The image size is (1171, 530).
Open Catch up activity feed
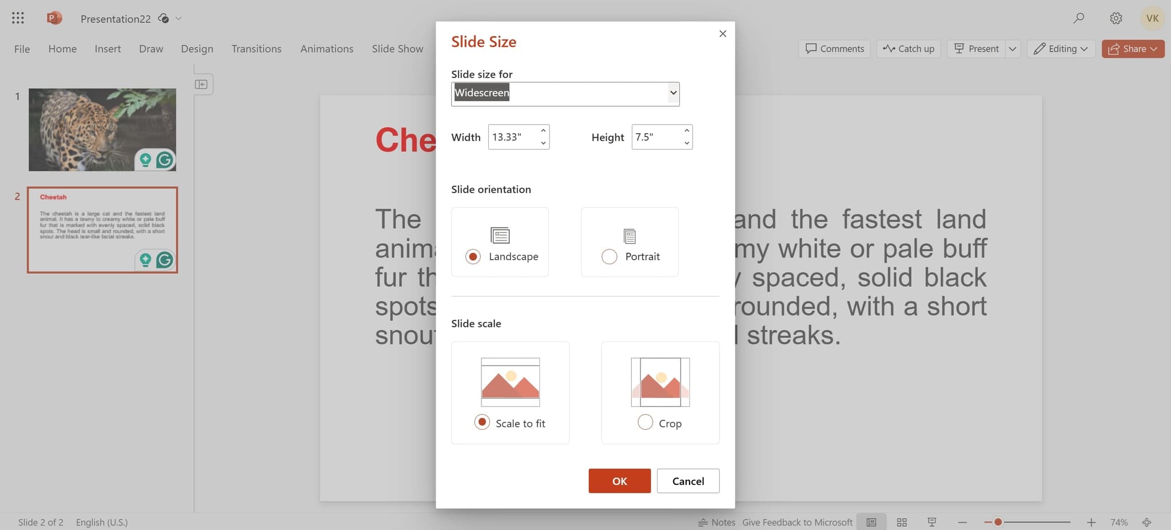pos(908,49)
